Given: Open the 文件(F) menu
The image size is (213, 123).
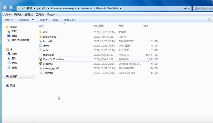Looking at the screenshot, I should (x=7, y=14).
